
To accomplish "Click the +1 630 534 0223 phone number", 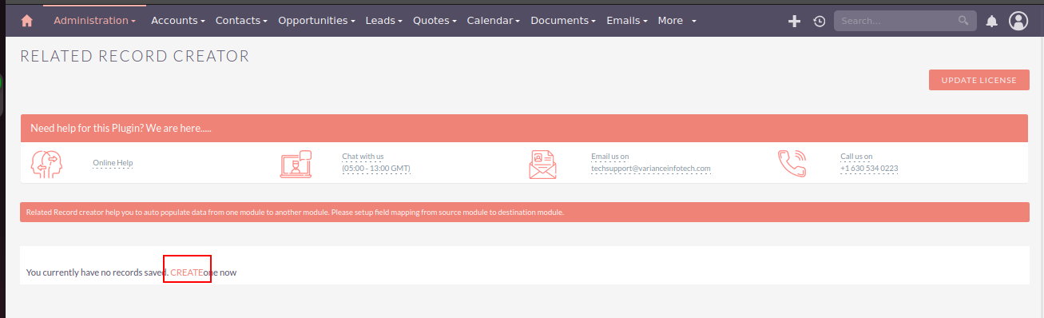I will pyautogui.click(x=869, y=169).
